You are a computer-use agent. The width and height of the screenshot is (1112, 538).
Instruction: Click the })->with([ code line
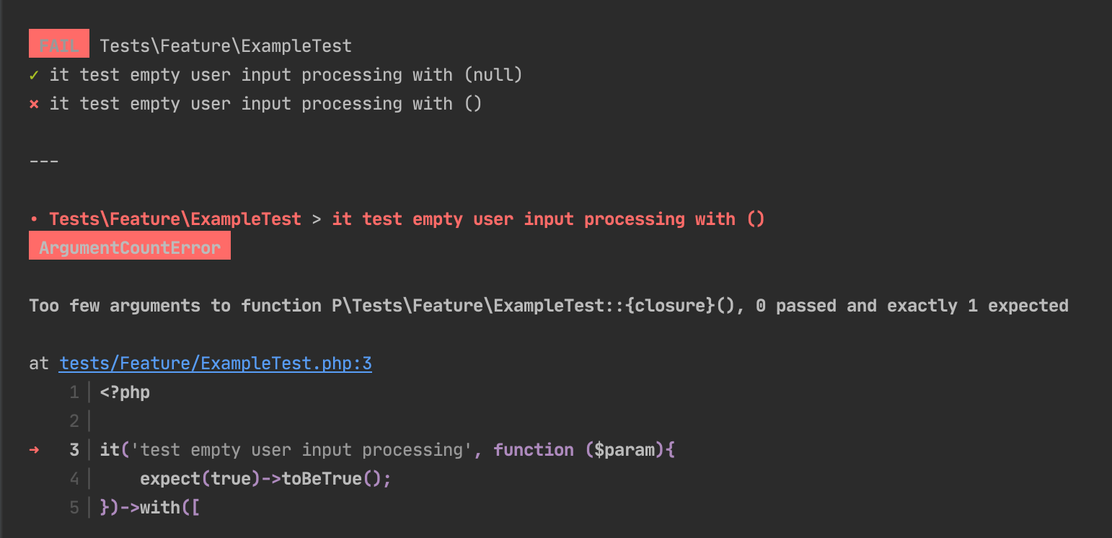(x=150, y=508)
